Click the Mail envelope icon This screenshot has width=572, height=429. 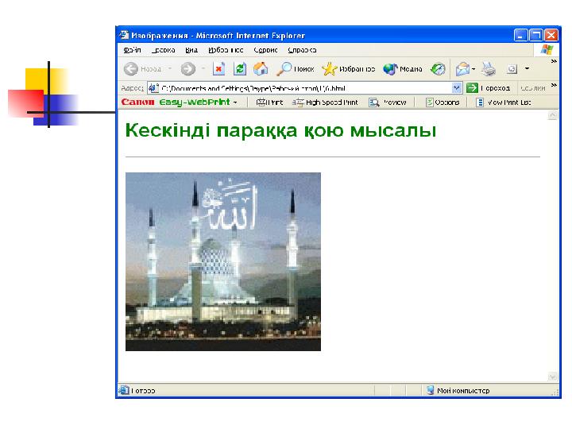462,68
